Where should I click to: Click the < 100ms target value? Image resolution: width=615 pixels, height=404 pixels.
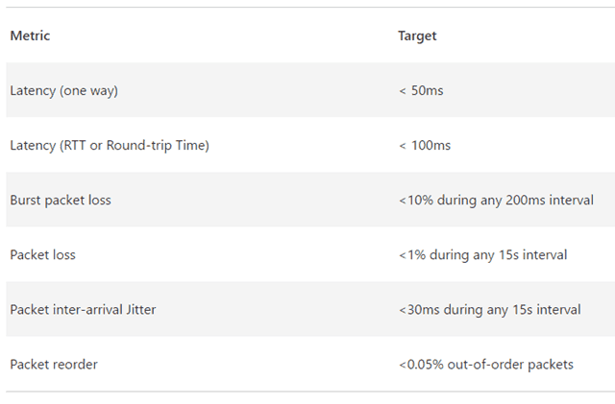pyautogui.click(x=424, y=146)
